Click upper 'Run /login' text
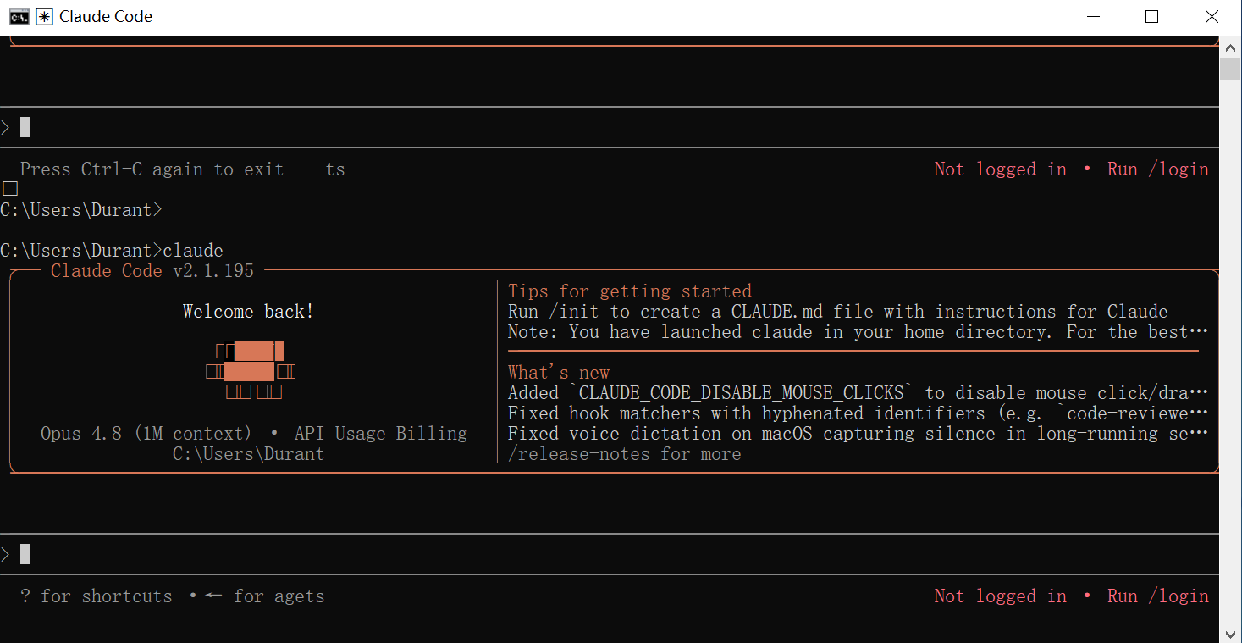This screenshot has height=643, width=1242. click(1158, 169)
